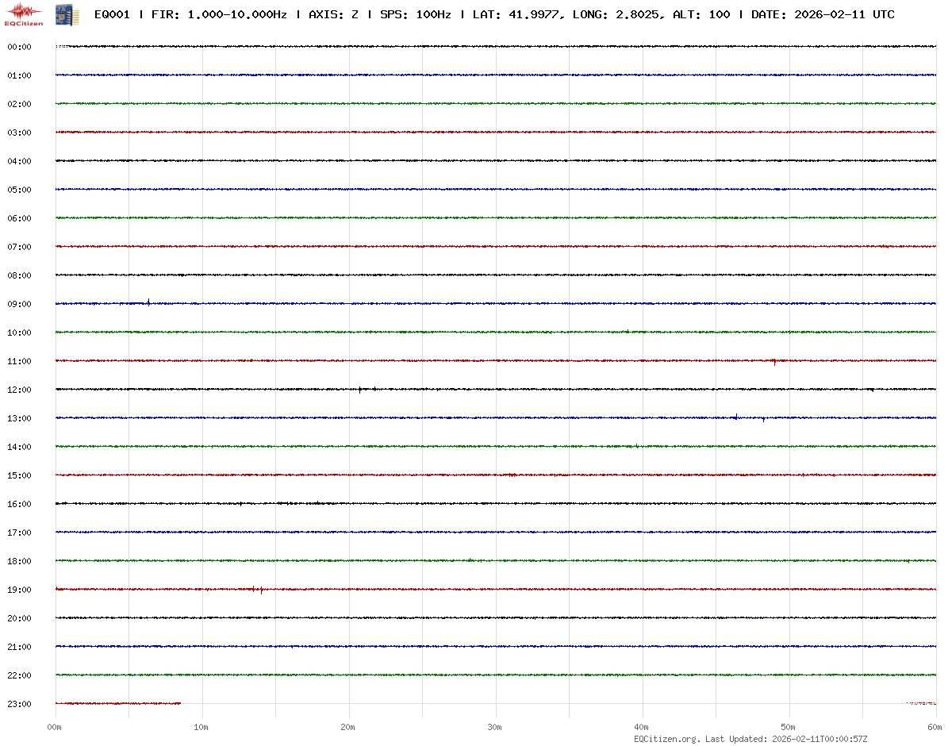Click the 30m mark on the time axis
This screenshot has width=952, height=746.
pyautogui.click(x=495, y=727)
